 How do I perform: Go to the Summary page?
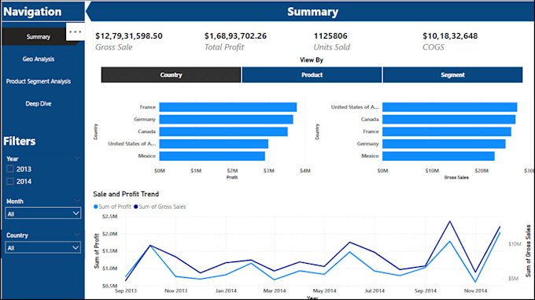pos(39,36)
